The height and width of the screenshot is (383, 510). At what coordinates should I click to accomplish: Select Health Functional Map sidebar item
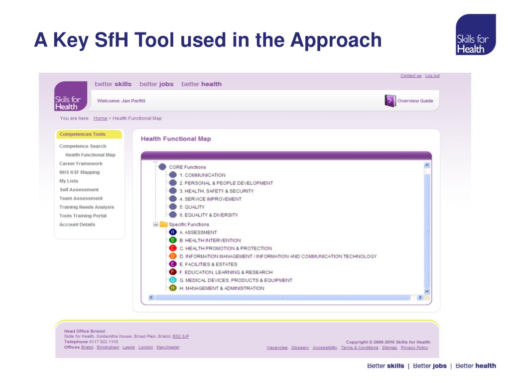91,155
